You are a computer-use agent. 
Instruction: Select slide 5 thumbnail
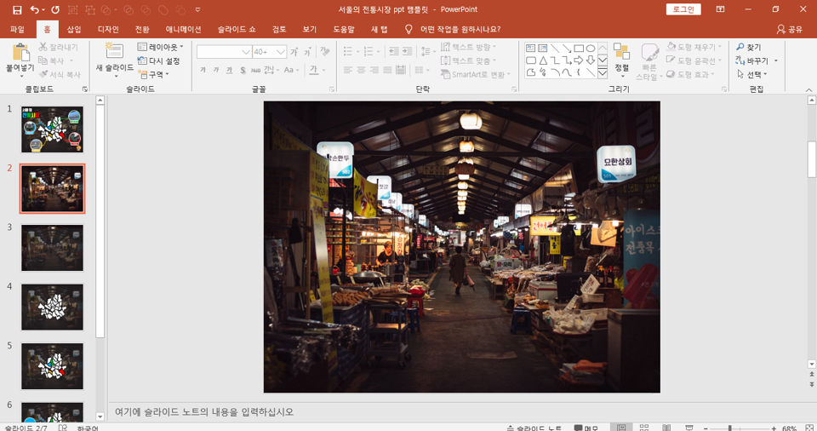52,365
